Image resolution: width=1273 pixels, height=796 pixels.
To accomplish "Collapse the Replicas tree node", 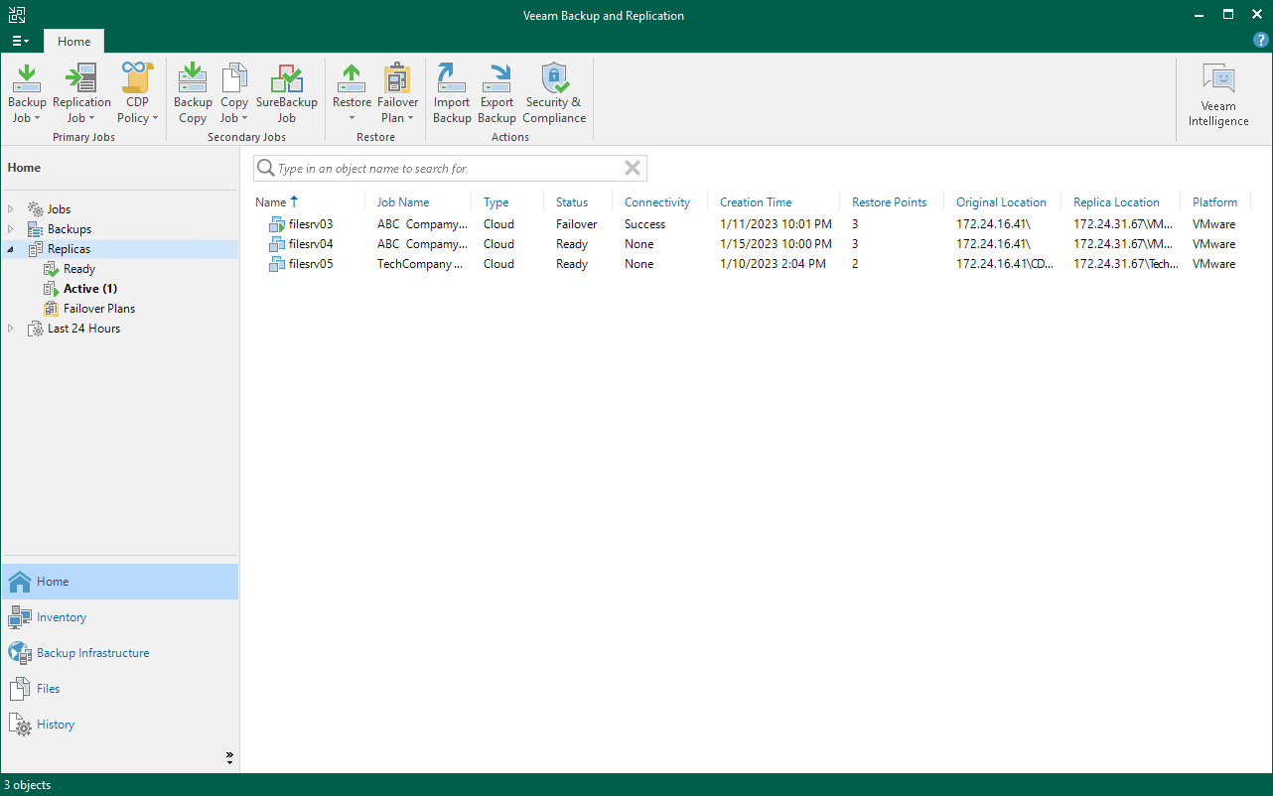I will click(x=11, y=249).
